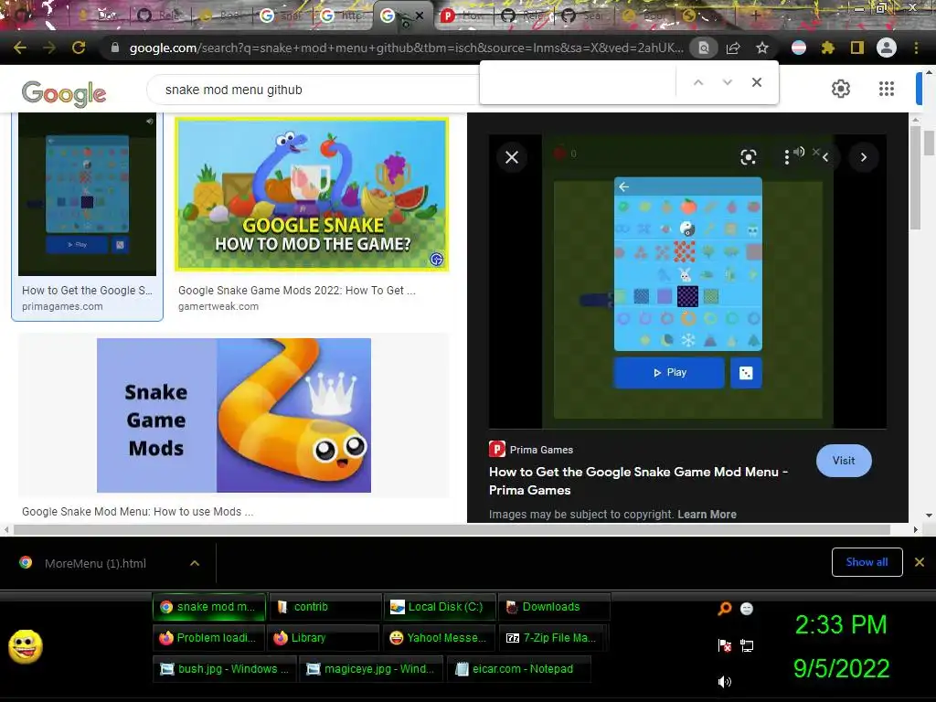
Task: Click the striped flag extension icon
Action: pos(799,48)
